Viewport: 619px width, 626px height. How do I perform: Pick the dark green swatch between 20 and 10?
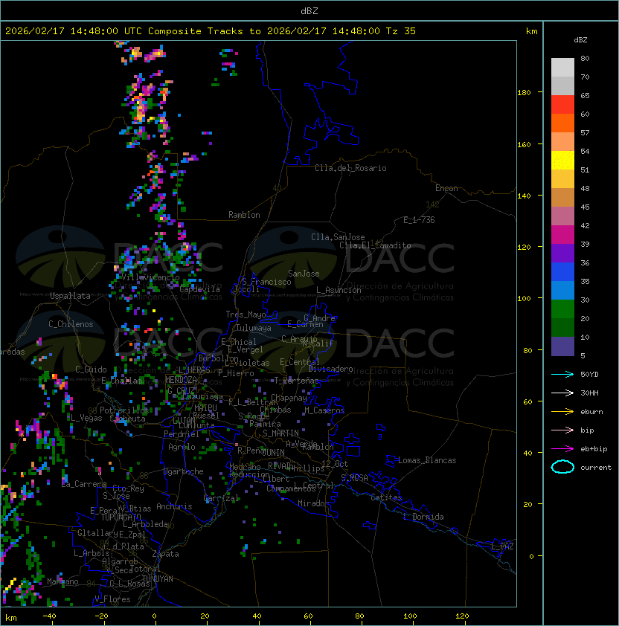(562, 327)
